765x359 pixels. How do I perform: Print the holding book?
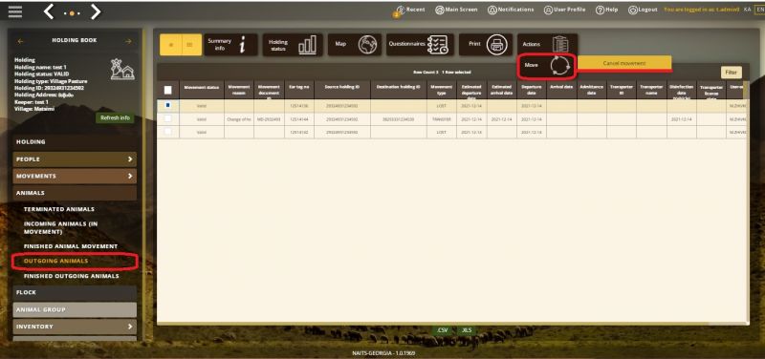click(x=486, y=45)
